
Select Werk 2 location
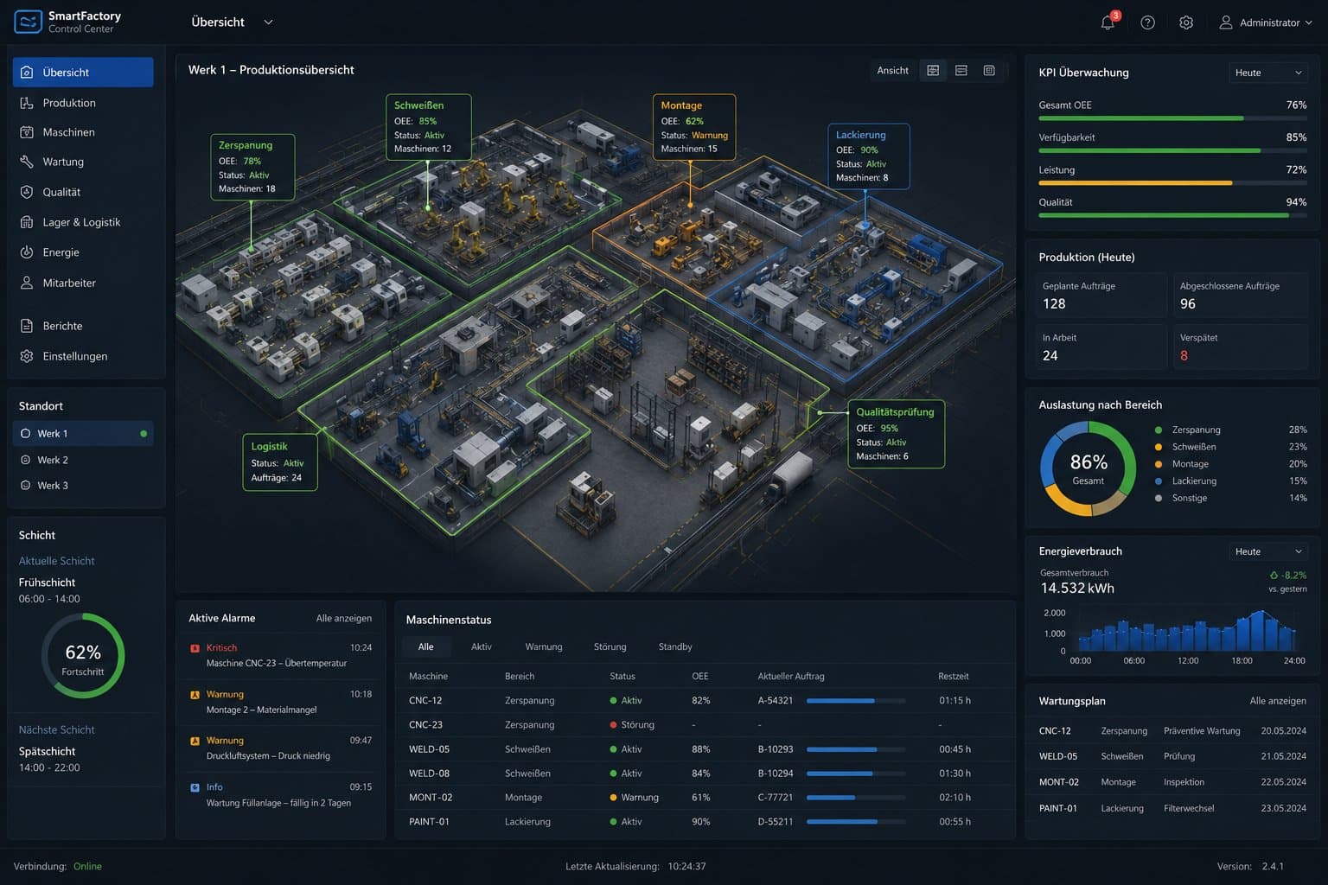click(x=83, y=460)
